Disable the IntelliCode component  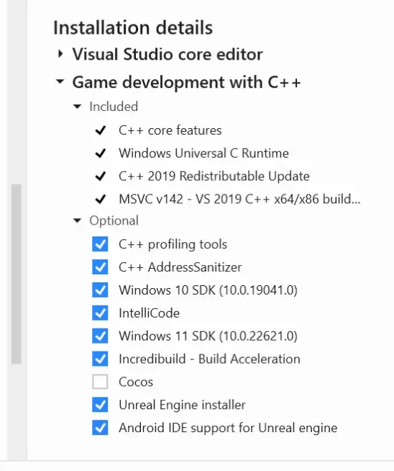pos(100,313)
